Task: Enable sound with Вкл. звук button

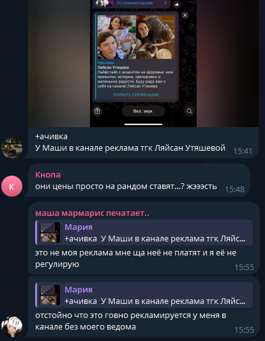Action: click(143, 111)
